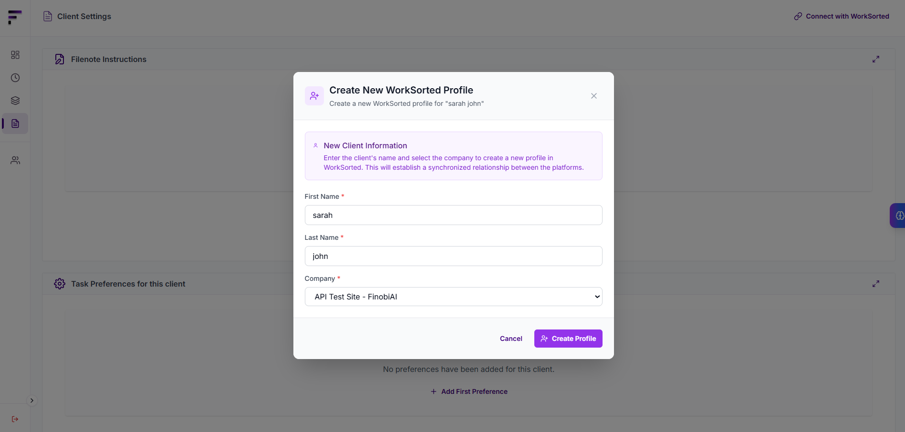The width and height of the screenshot is (905, 432).
Task: Click Connect with WorkSorted
Action: [x=842, y=16]
